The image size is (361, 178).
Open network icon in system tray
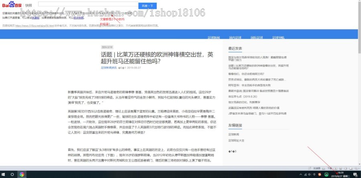tap(306, 174)
